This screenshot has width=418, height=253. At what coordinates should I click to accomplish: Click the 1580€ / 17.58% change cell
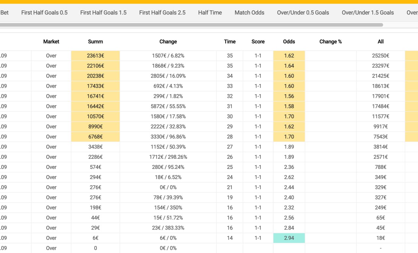pyautogui.click(x=168, y=116)
